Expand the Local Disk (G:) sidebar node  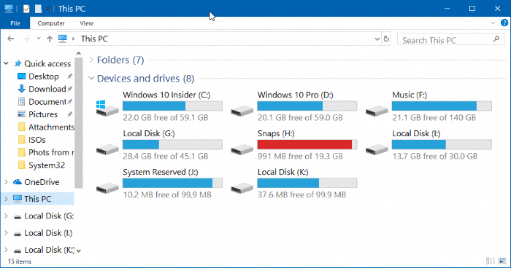6,216
